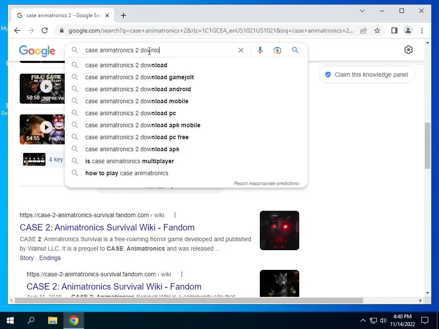
Task: Open second Fandom result cat image
Action: 280,283
